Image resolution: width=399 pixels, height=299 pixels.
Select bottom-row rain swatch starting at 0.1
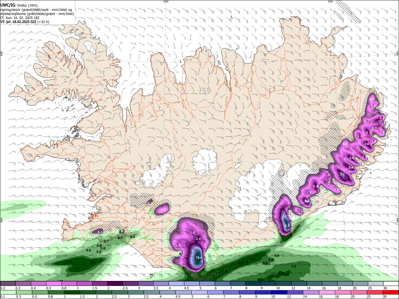click(x=8, y=292)
